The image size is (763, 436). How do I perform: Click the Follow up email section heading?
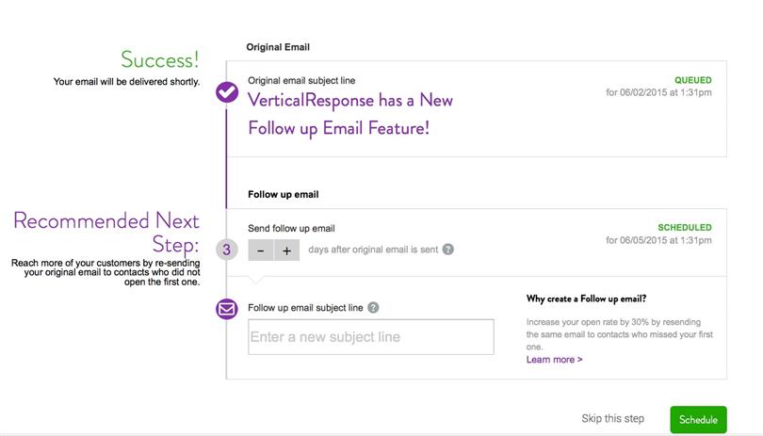[284, 194]
